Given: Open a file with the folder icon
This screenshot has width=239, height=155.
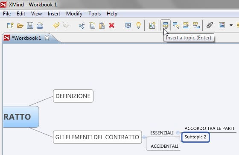Looking at the screenshot, I should 20,25.
